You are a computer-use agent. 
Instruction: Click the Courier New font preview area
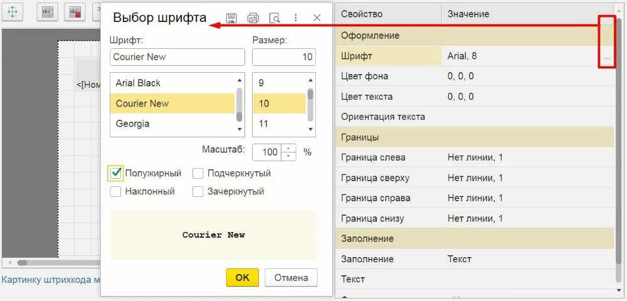213,235
